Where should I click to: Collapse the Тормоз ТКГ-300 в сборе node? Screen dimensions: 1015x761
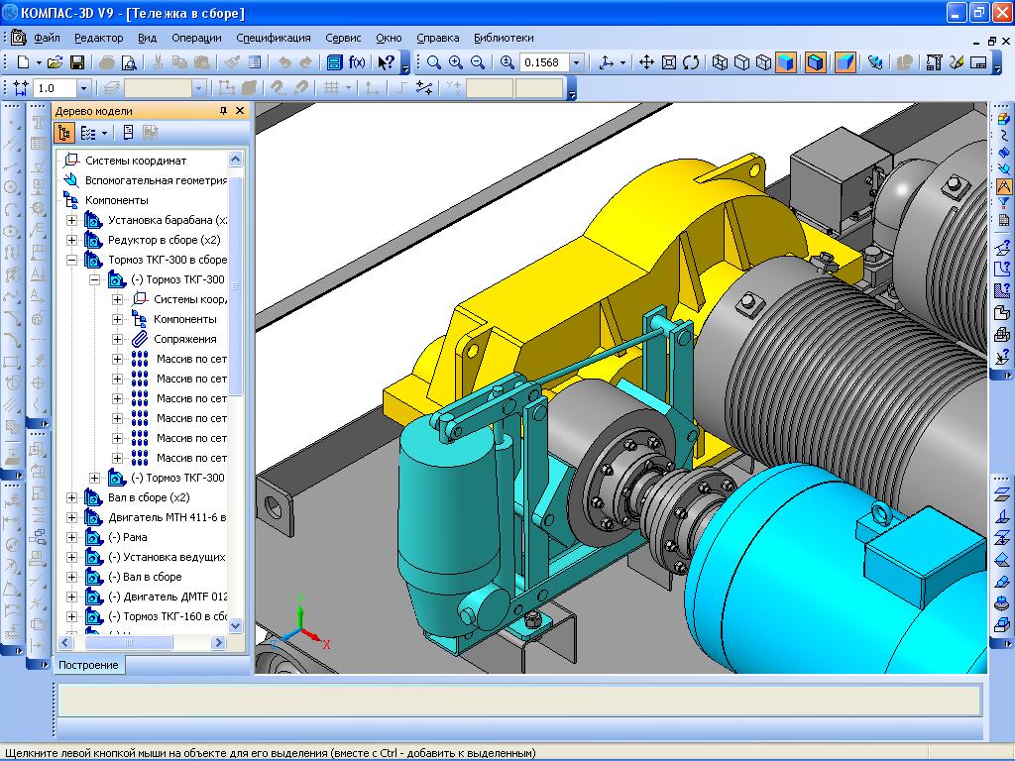click(x=71, y=260)
